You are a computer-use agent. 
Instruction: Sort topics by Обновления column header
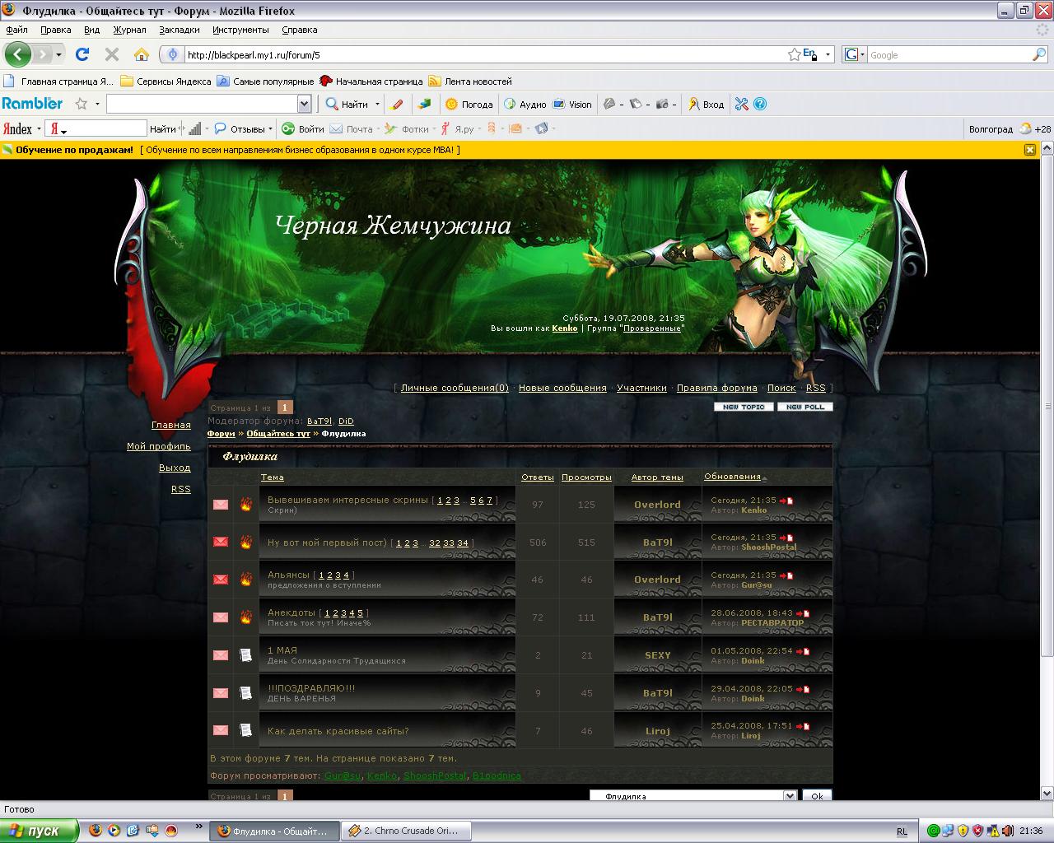coord(733,477)
